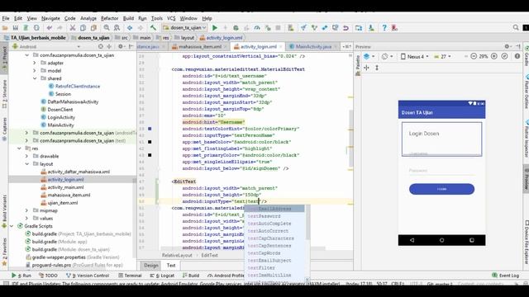Collapse the Gradle Scripts node

(x=12, y=226)
